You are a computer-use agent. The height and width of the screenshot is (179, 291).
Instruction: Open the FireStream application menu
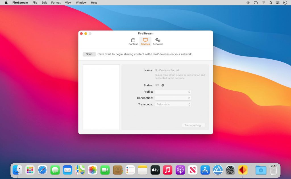[x=20, y=3]
